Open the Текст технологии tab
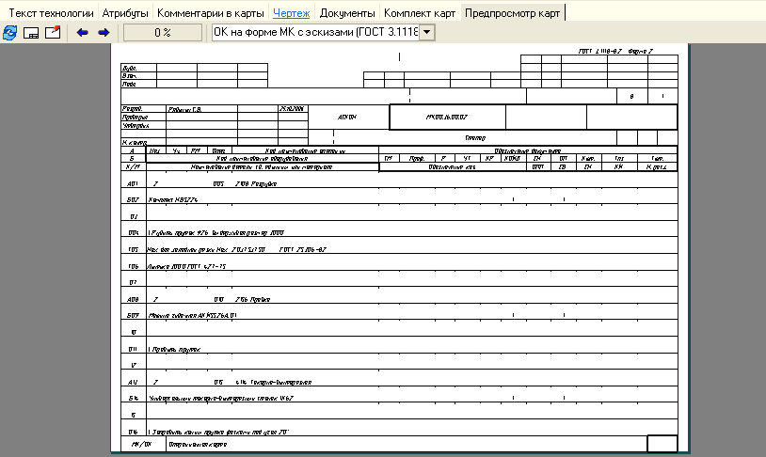 51,13
